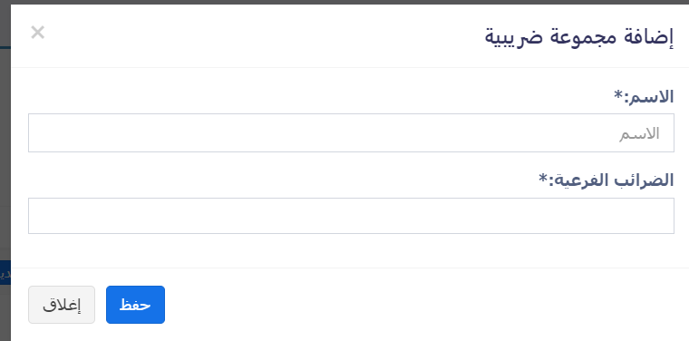Click the إغلاق close button
The height and width of the screenshot is (341, 689).
tap(62, 305)
